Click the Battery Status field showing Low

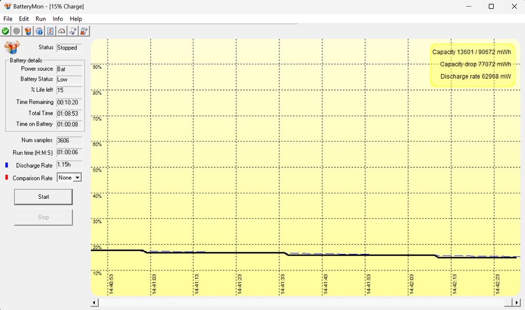click(69, 80)
